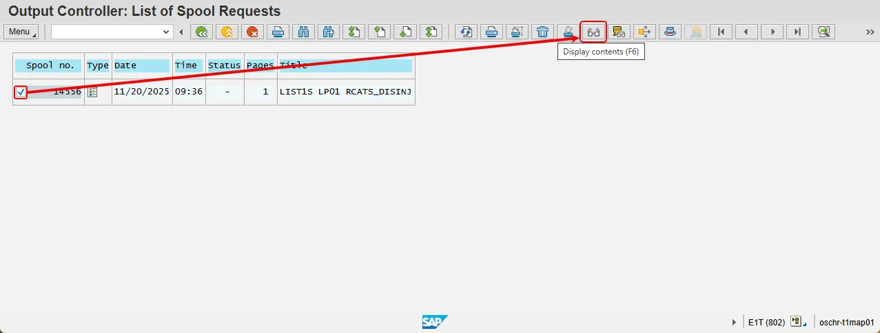Click the list type icon for spool 14556
Screen dimensions: 880x333
tap(92, 92)
